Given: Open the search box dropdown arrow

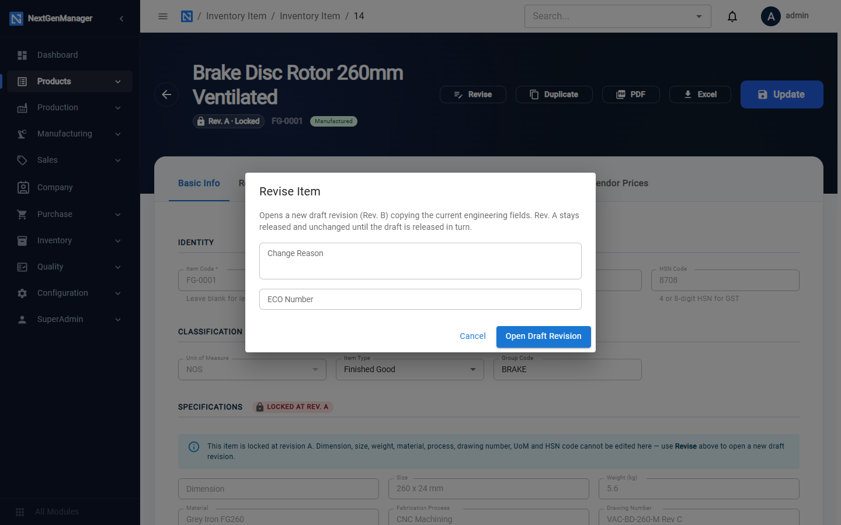Looking at the screenshot, I should pos(699,16).
